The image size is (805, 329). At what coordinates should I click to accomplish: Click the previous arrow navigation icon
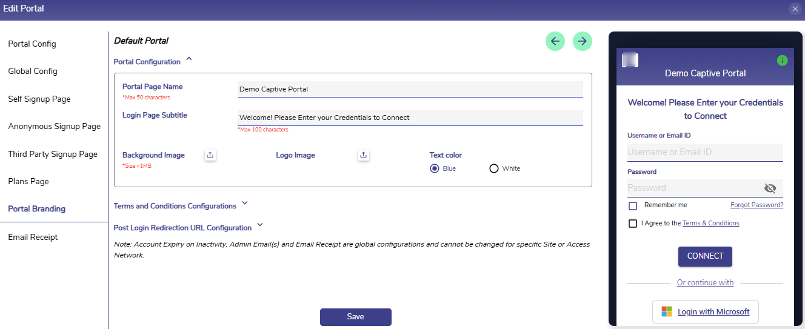(555, 41)
